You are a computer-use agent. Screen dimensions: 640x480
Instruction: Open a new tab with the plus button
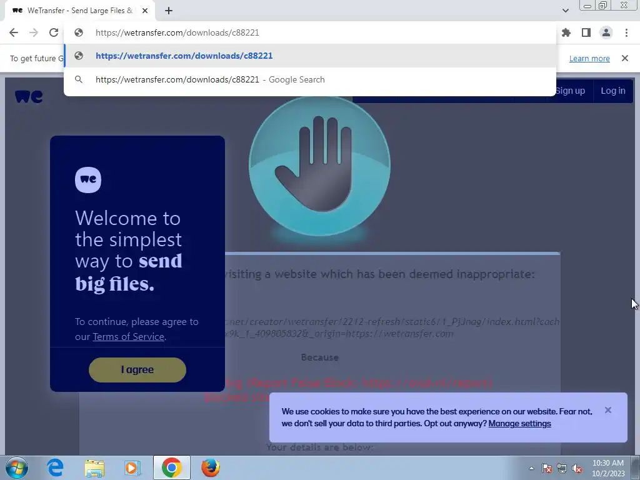point(169,11)
